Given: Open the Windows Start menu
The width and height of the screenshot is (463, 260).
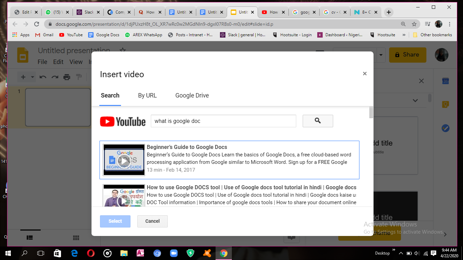Looking at the screenshot, I should click(8, 253).
